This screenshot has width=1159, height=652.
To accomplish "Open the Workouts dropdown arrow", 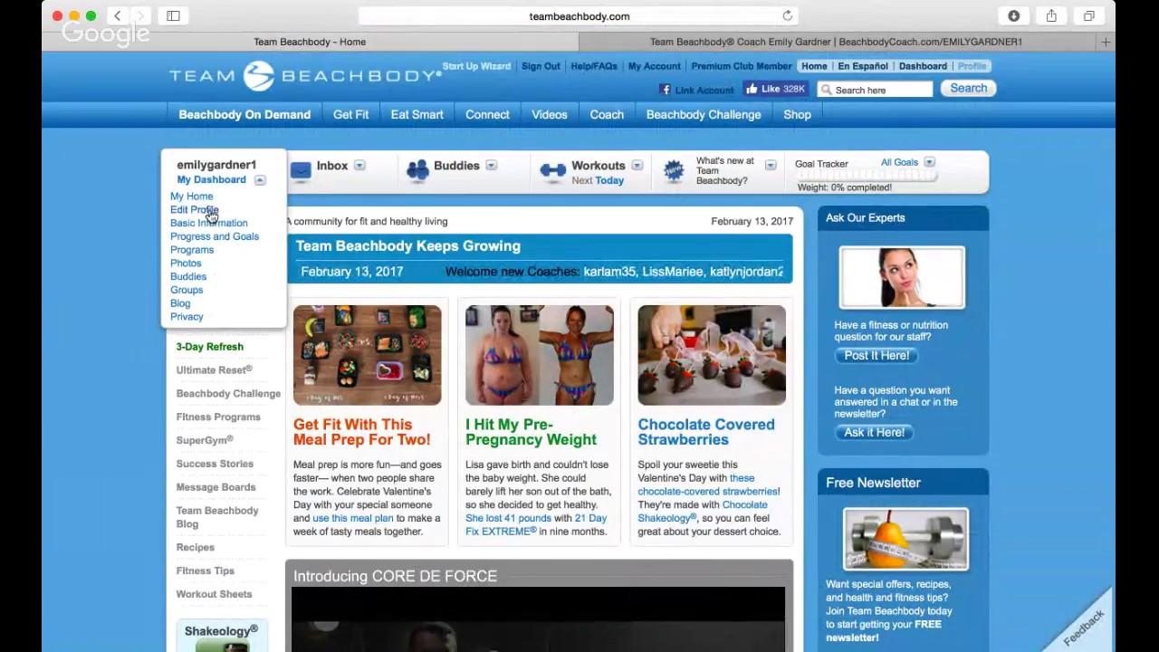I will [x=637, y=166].
